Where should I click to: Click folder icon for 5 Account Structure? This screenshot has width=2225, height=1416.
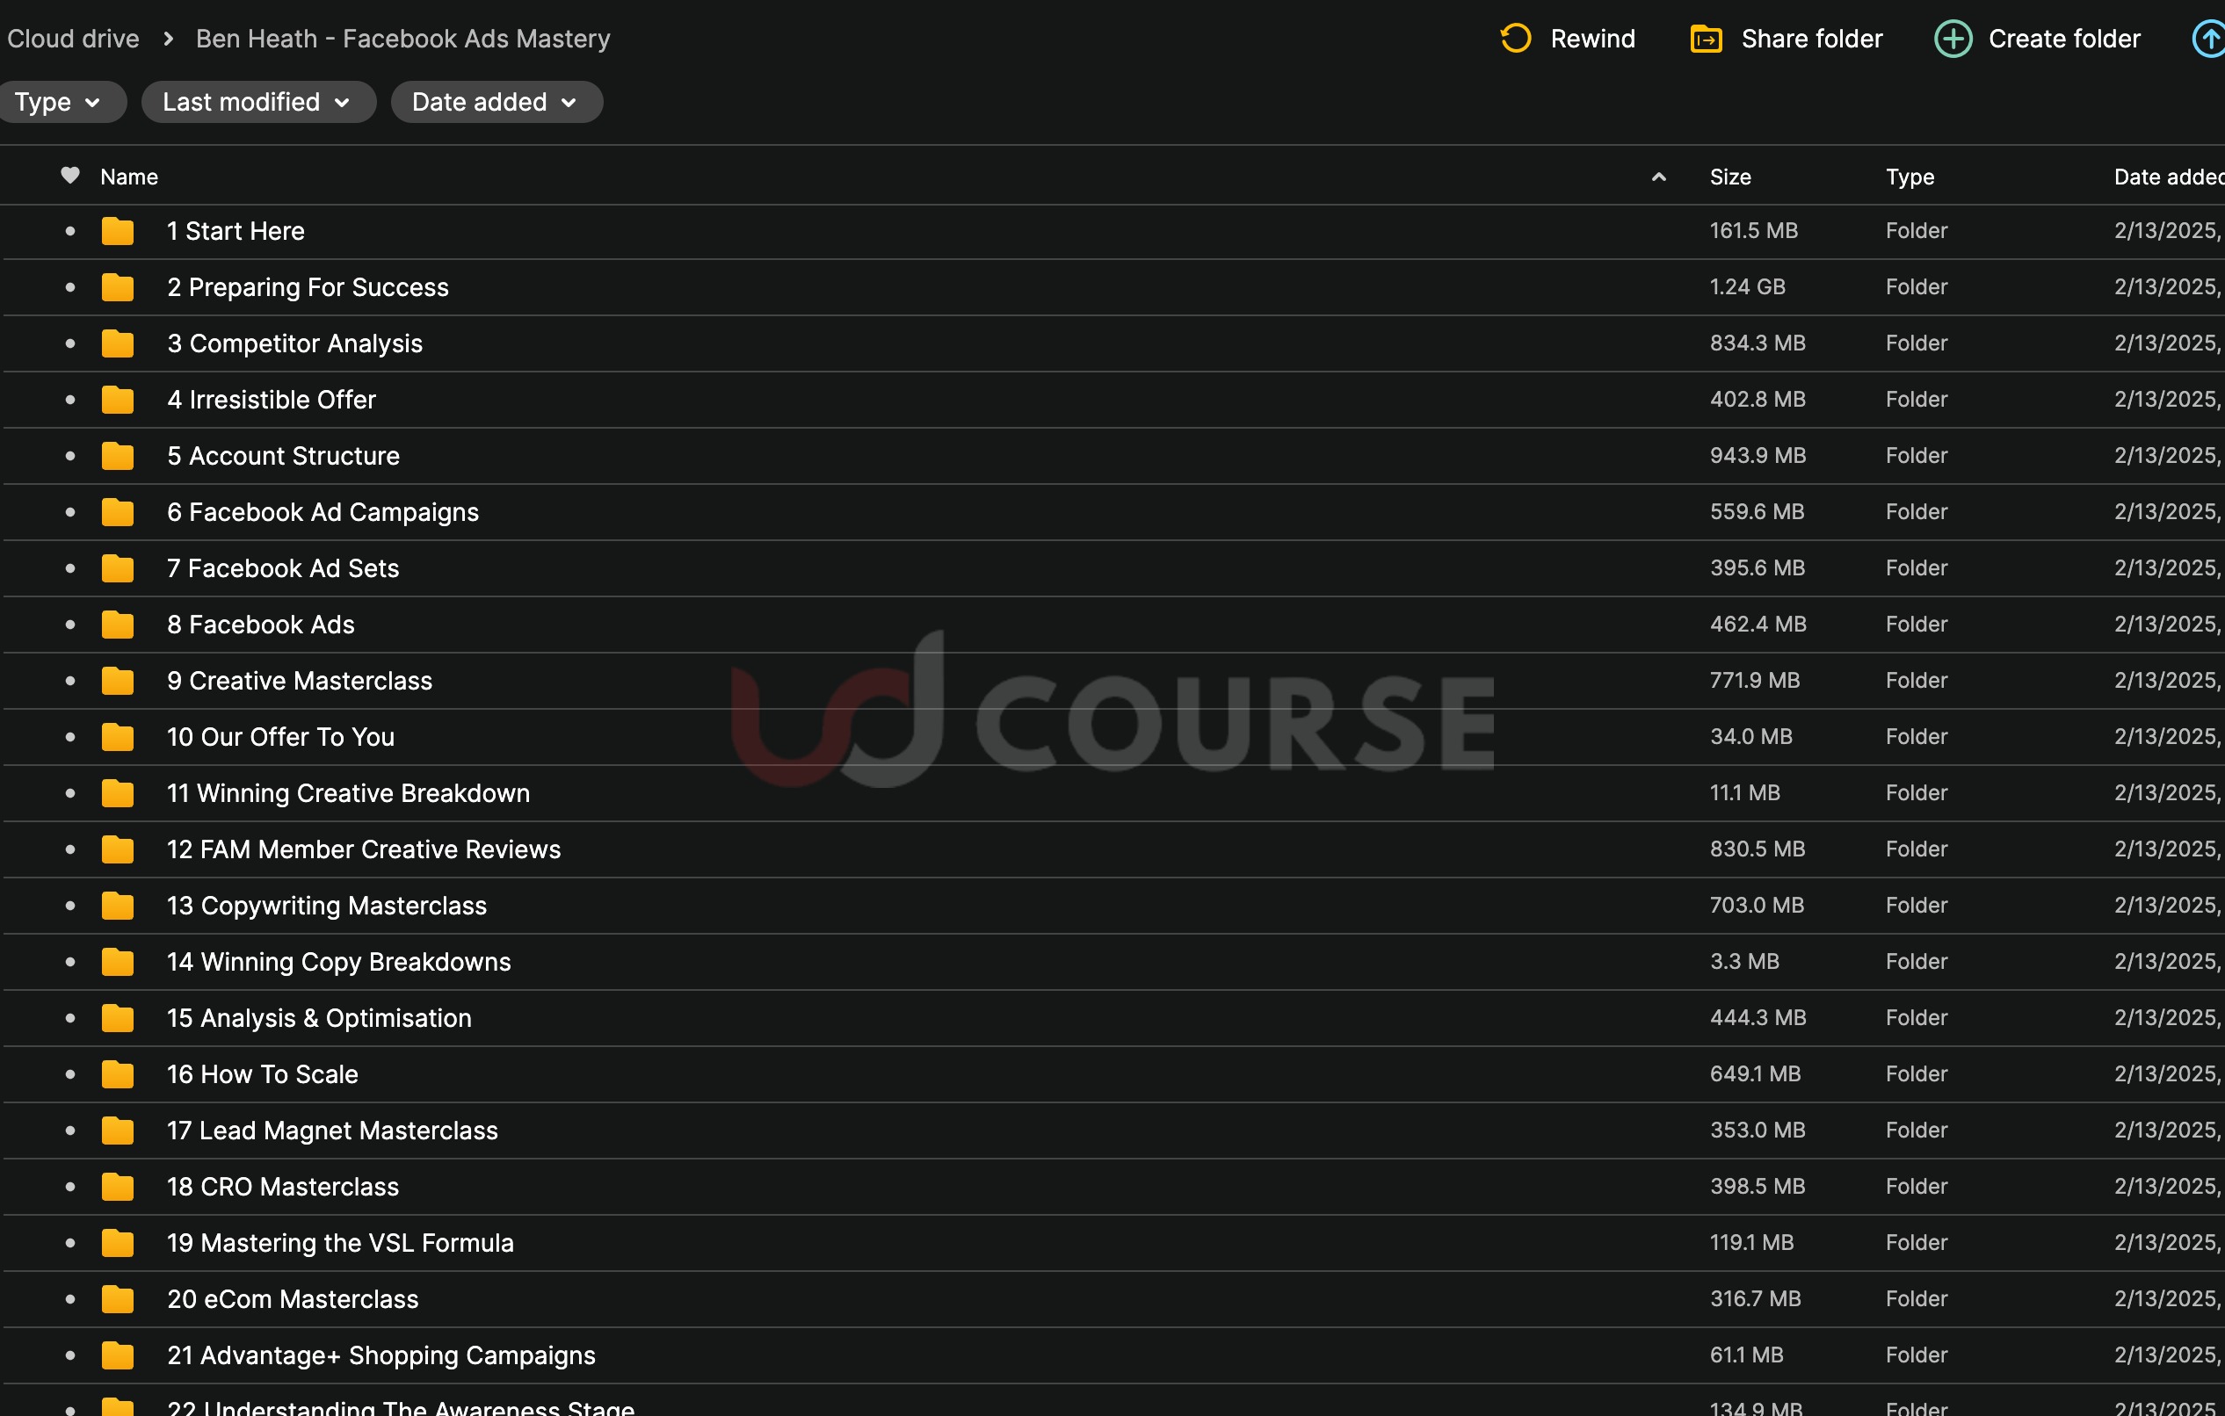coord(118,456)
